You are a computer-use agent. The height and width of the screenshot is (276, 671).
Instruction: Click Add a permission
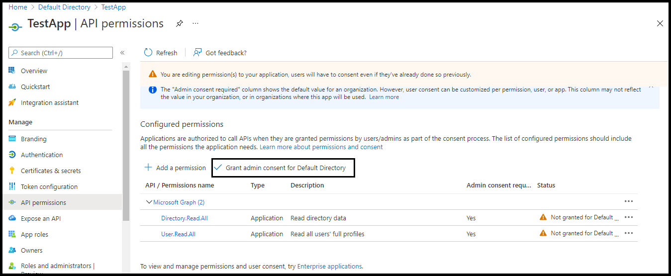point(175,168)
